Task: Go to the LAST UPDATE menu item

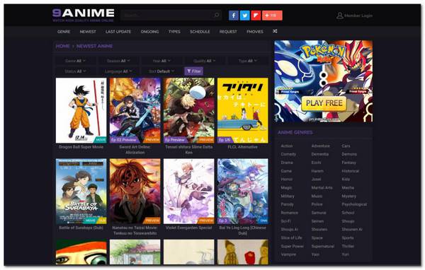Action: click(x=118, y=32)
